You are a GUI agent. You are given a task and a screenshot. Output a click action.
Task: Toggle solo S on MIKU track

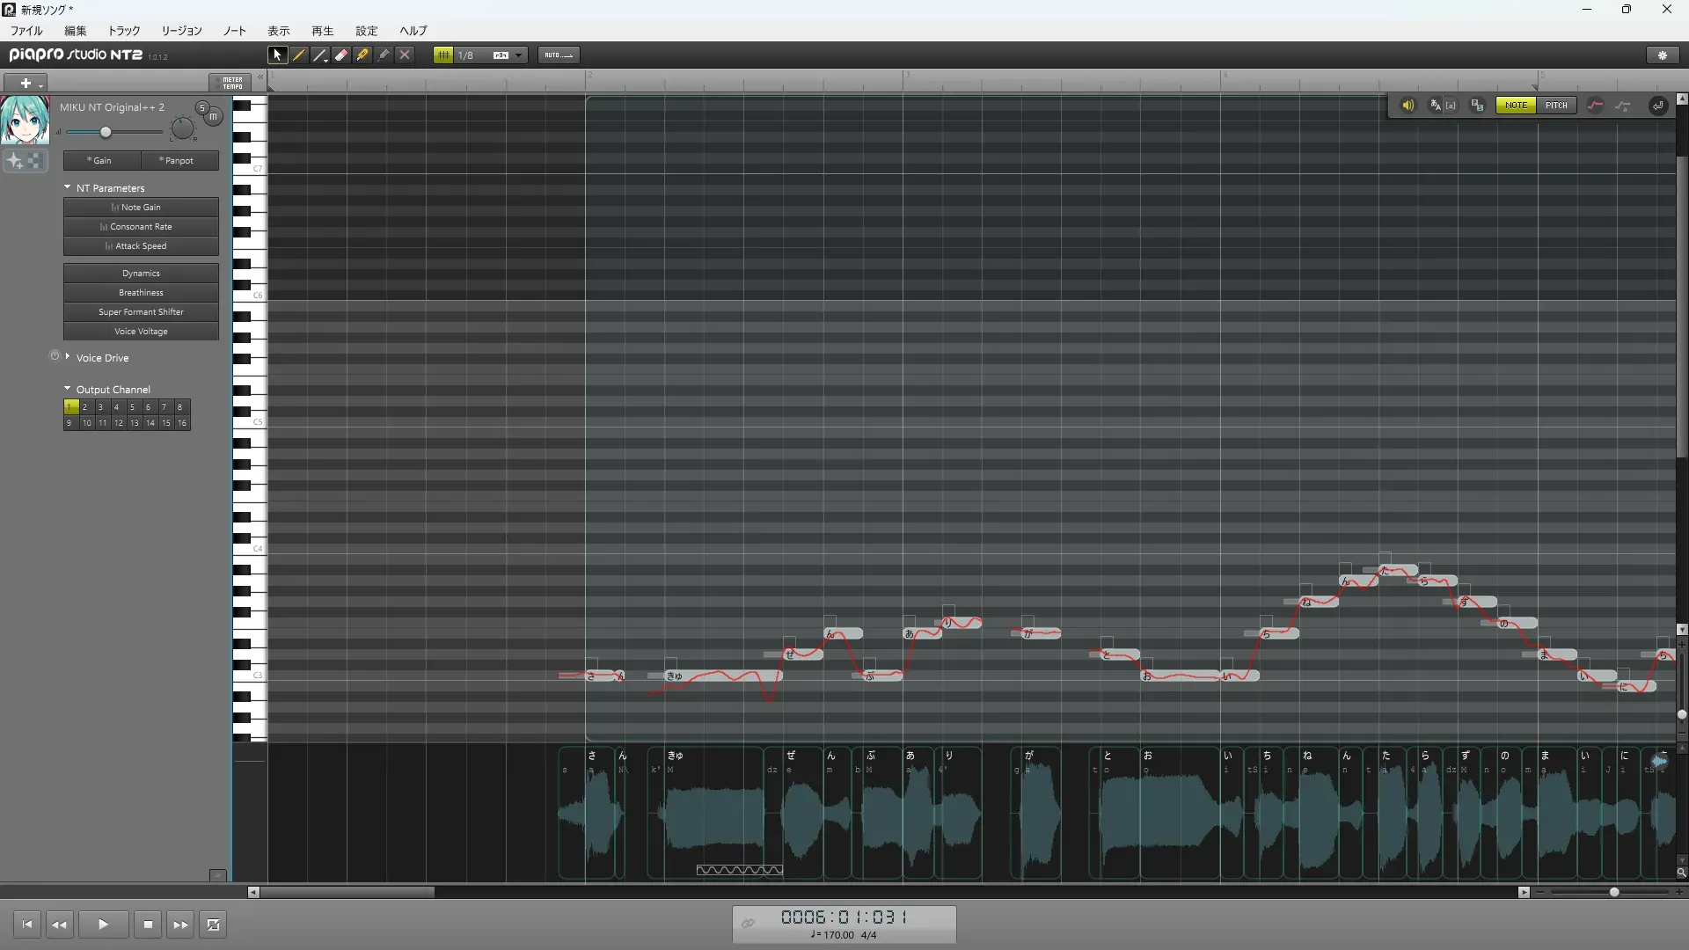(202, 107)
